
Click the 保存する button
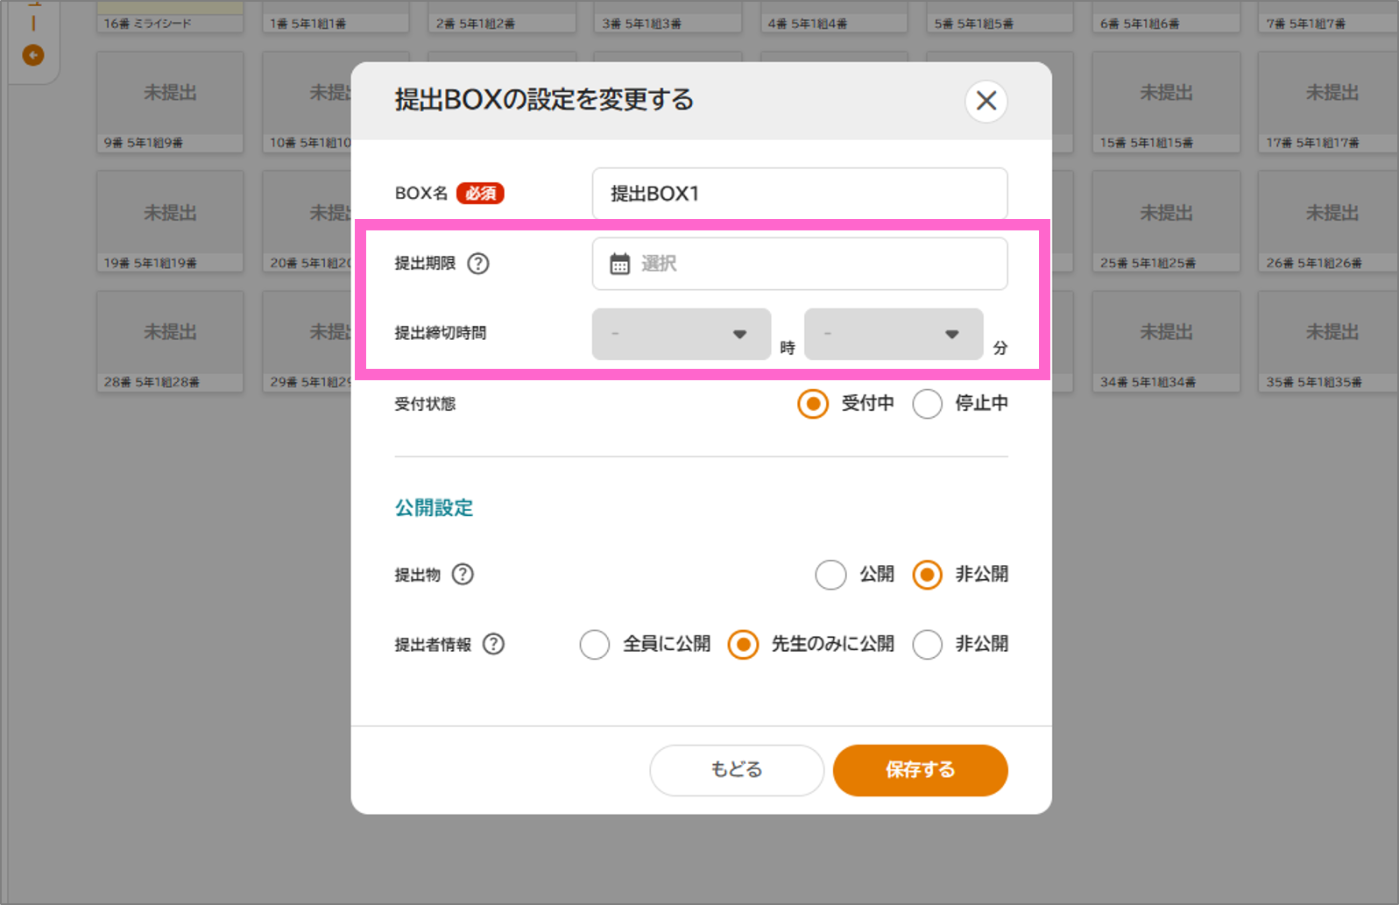(x=920, y=770)
